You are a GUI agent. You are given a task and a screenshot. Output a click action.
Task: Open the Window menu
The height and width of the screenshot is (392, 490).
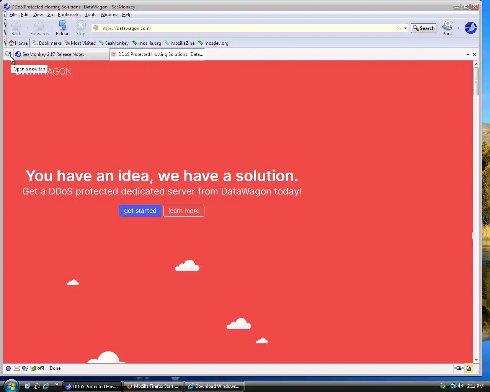pos(109,15)
